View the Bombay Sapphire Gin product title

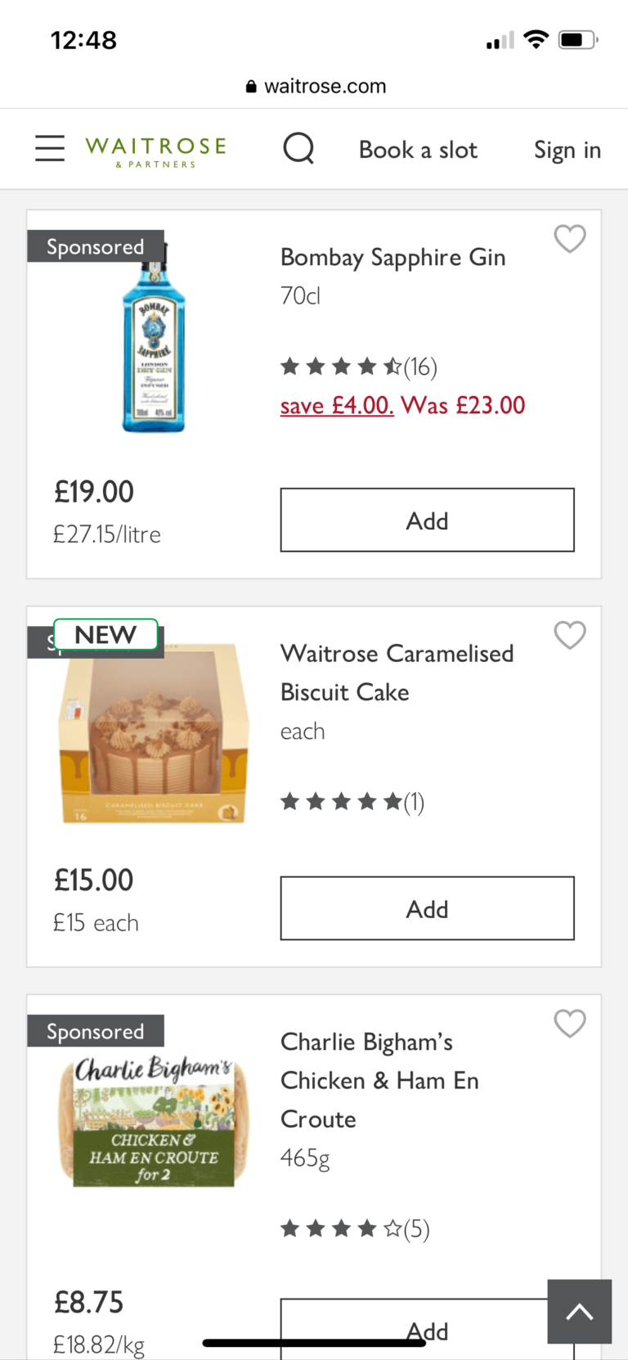tap(393, 257)
